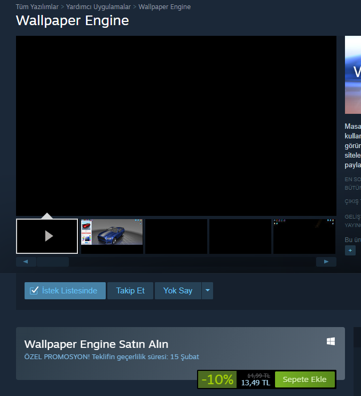Select the fifth thumbnail with colored dots
The width and height of the screenshot is (361, 396).
[304, 236]
